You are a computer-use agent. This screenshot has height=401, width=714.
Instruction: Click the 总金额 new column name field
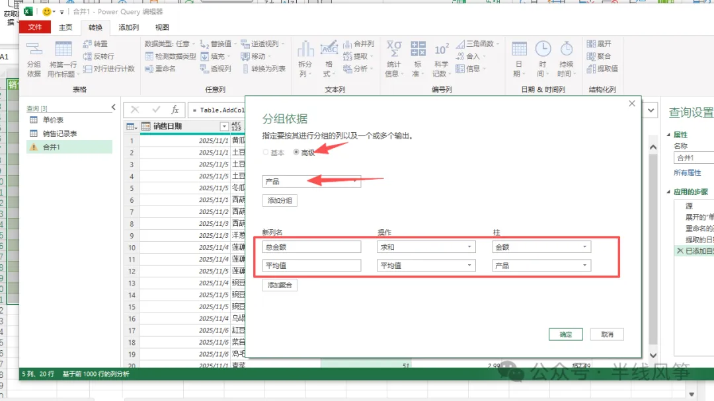(x=311, y=246)
